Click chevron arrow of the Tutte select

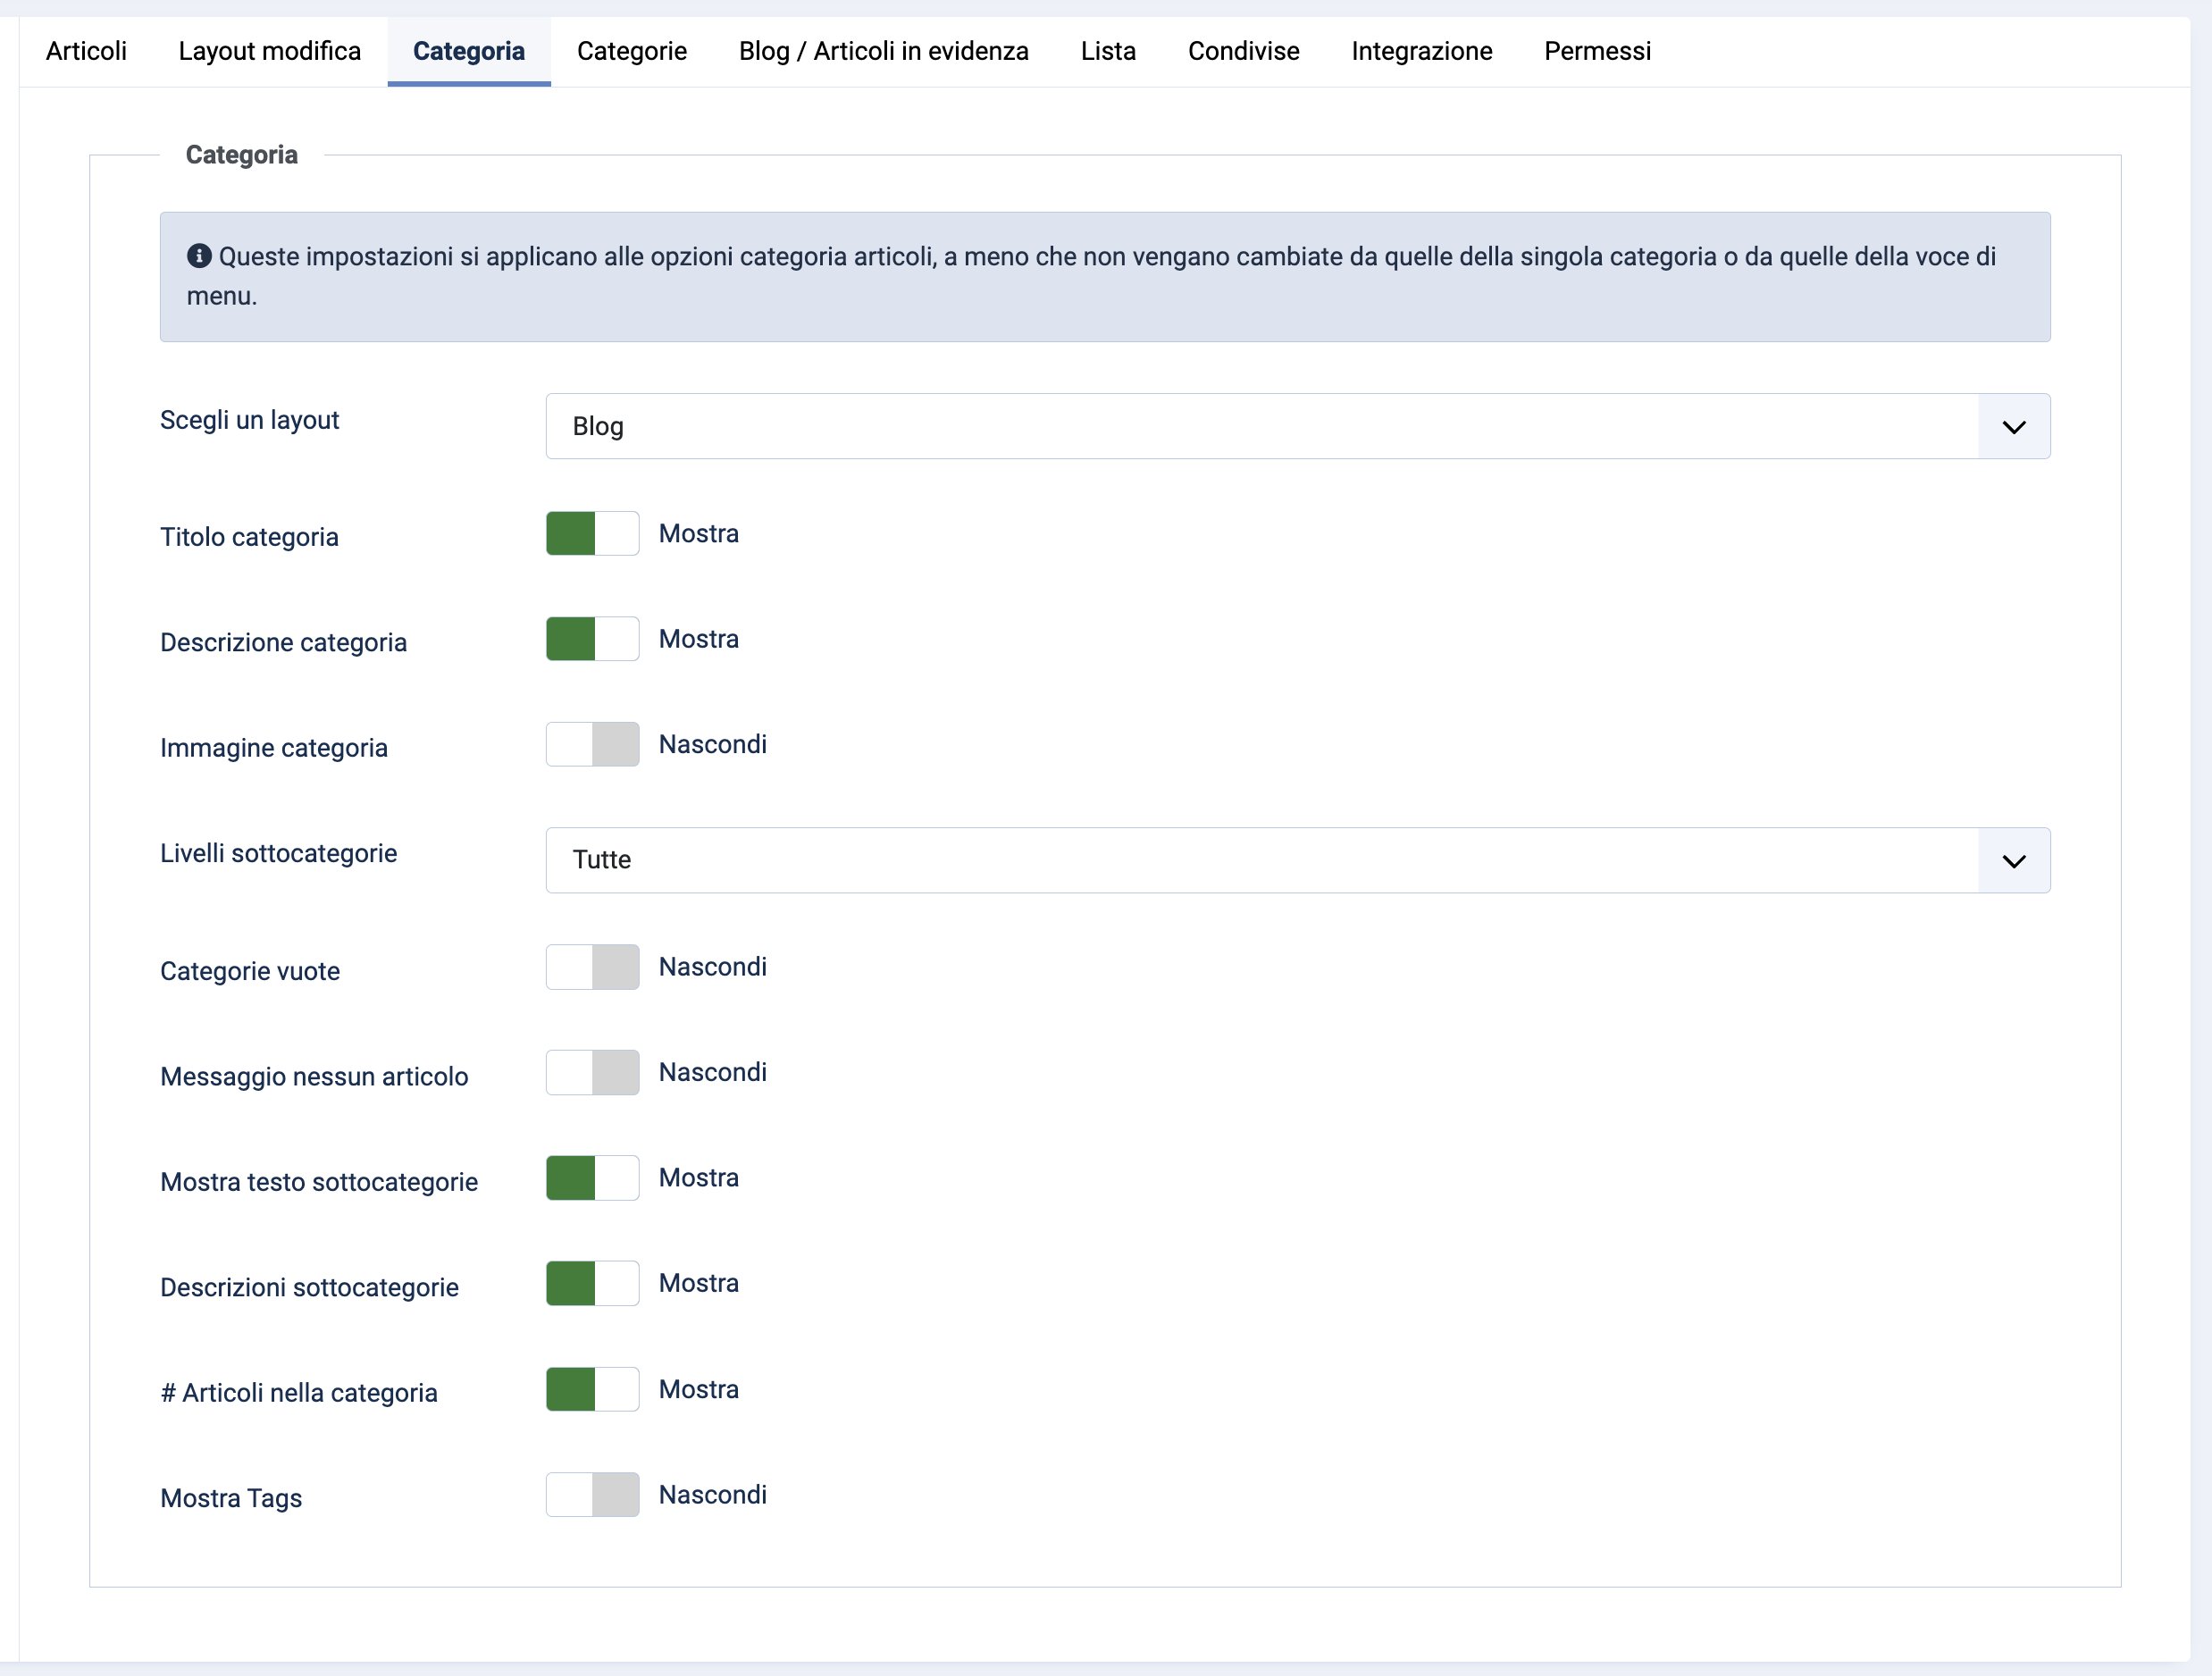coord(2014,861)
